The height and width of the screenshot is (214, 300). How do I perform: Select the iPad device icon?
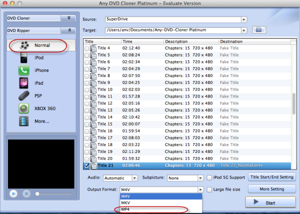[23, 83]
